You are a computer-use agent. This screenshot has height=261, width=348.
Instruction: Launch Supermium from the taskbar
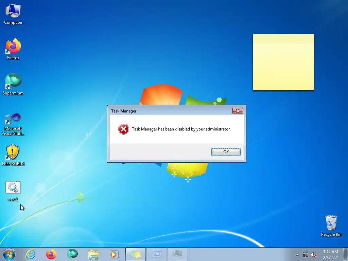(72, 254)
